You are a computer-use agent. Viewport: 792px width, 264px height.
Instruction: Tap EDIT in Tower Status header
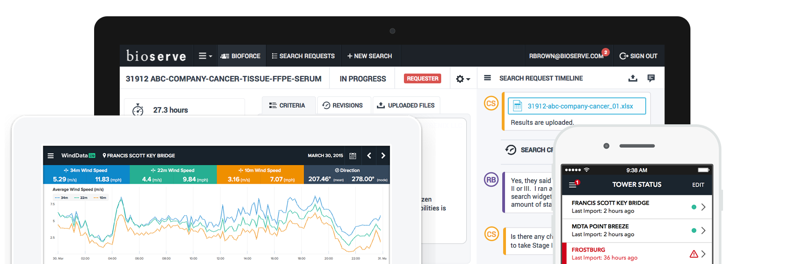tap(698, 185)
